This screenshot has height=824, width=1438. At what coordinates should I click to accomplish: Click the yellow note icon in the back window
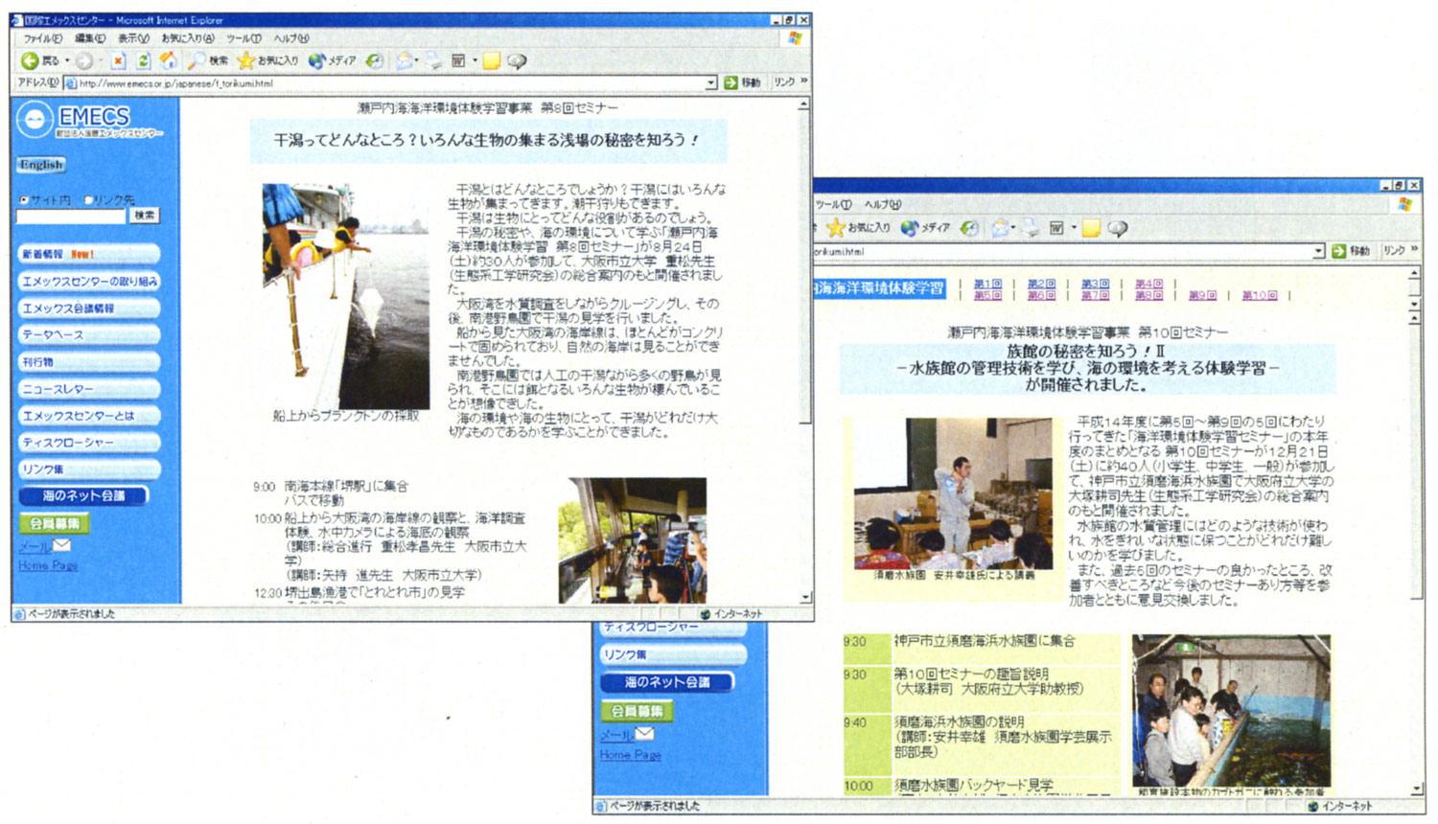coord(1090,228)
